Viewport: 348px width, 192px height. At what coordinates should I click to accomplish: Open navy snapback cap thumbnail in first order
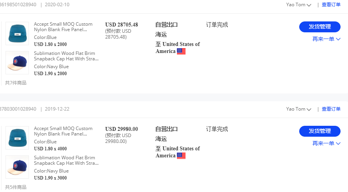tap(17, 63)
